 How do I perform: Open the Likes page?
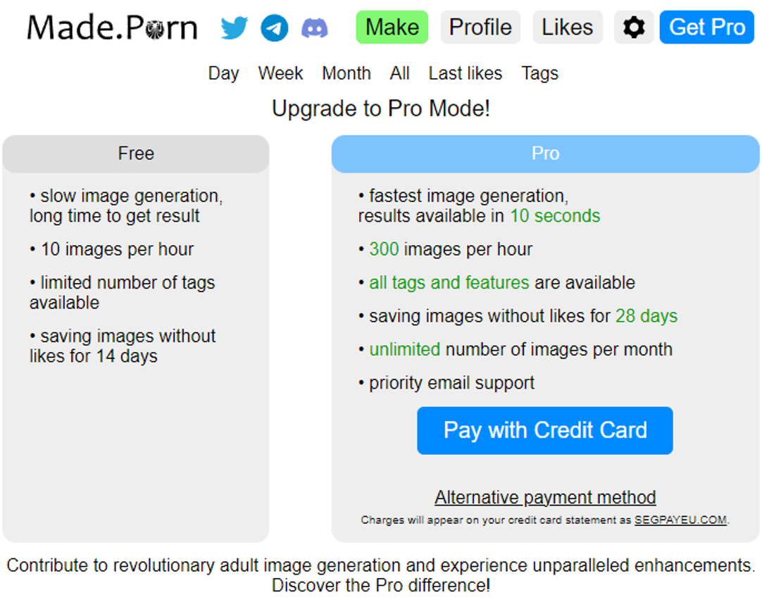click(567, 27)
